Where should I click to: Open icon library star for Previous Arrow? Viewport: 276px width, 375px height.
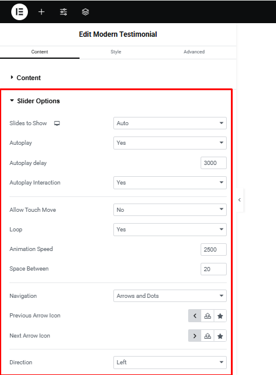coord(220,316)
